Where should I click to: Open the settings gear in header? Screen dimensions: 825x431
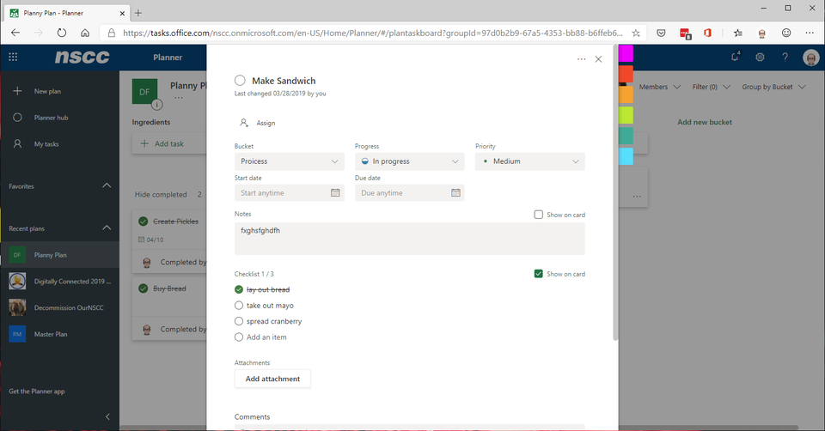click(x=760, y=57)
